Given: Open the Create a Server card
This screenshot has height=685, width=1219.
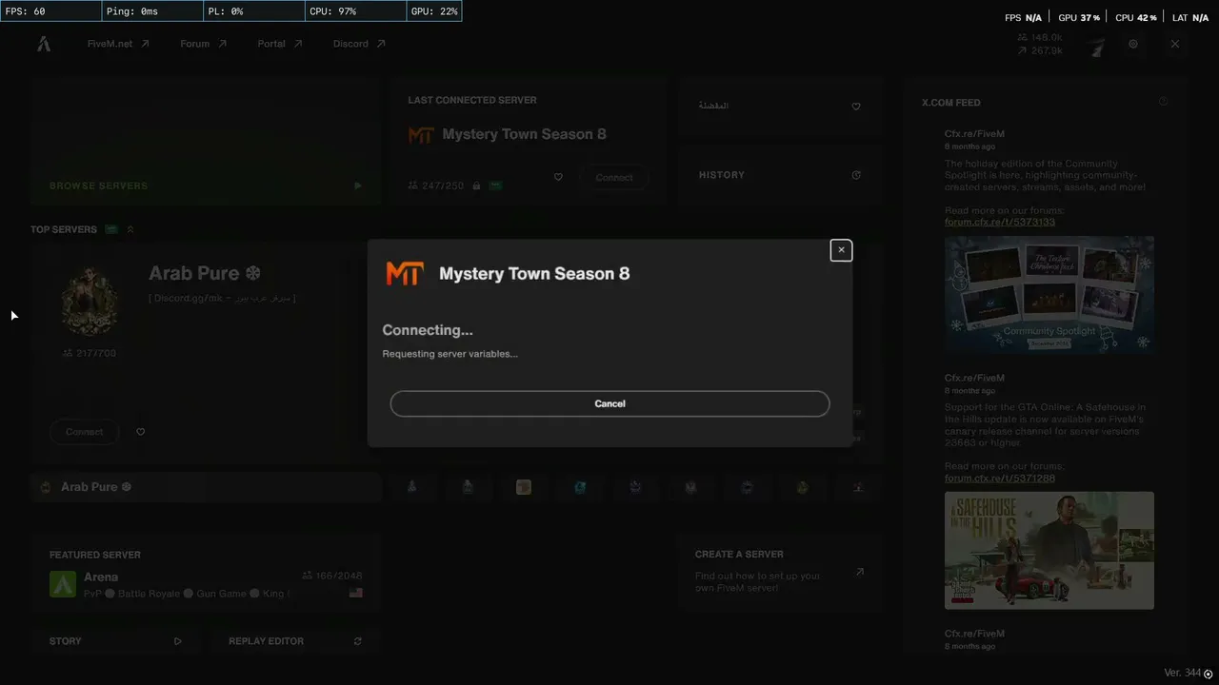Looking at the screenshot, I should coord(780,573).
